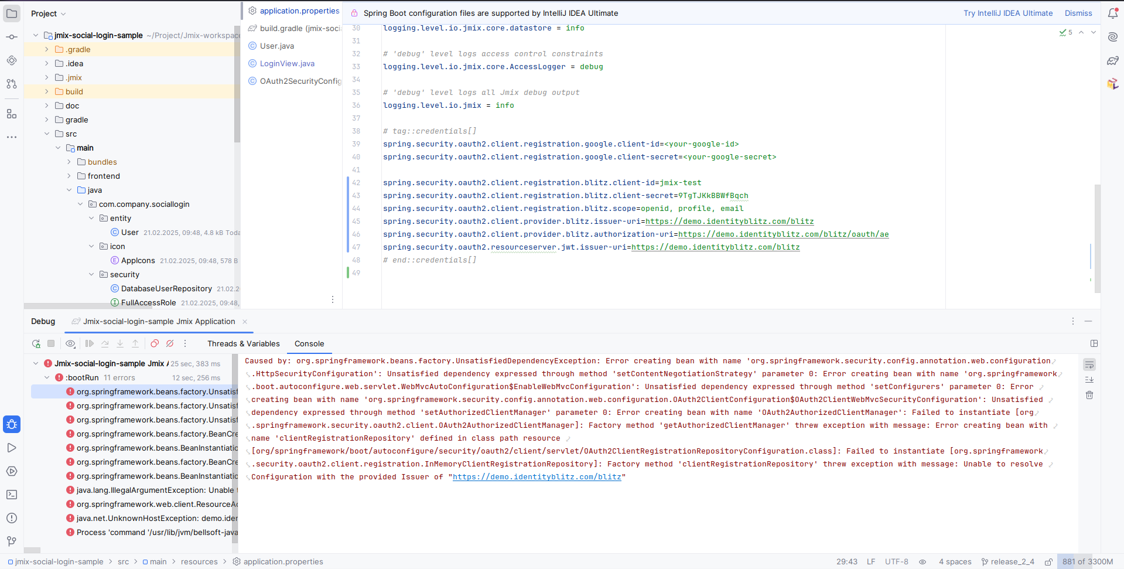This screenshot has height=569, width=1124.
Task: Expand the .gradle folder
Action: [x=47, y=50]
